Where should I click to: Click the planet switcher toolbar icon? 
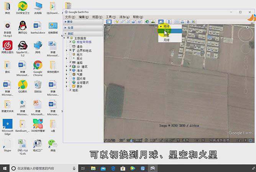(x=161, y=22)
